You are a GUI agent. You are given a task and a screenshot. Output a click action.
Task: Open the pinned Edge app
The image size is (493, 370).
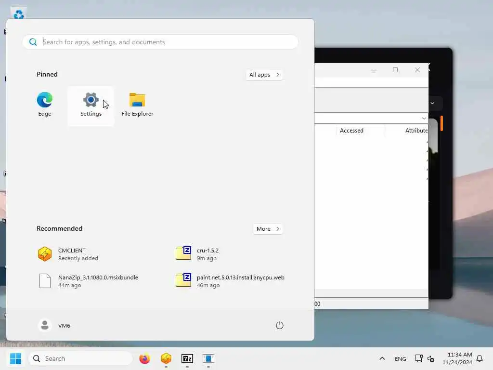(x=45, y=105)
